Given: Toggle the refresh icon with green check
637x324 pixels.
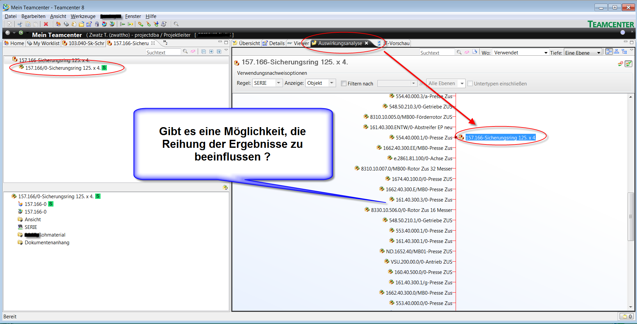Looking at the screenshot, I should pos(628,64).
